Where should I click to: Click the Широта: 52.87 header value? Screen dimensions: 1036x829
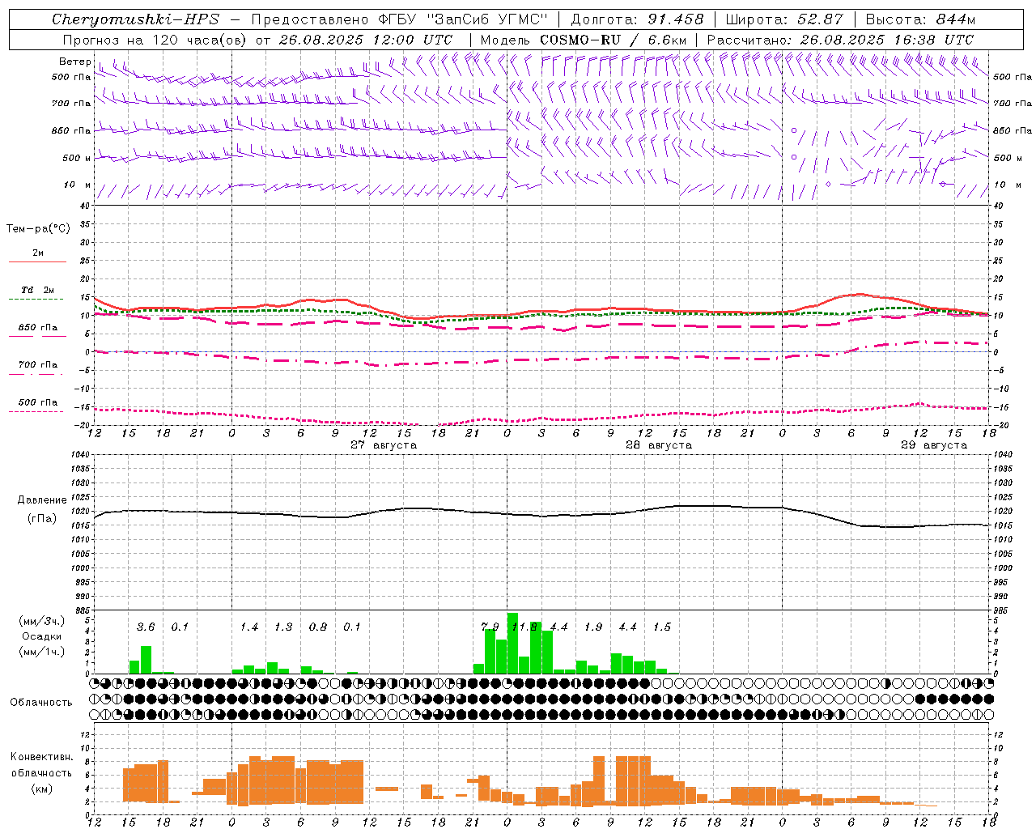pyautogui.click(x=784, y=19)
